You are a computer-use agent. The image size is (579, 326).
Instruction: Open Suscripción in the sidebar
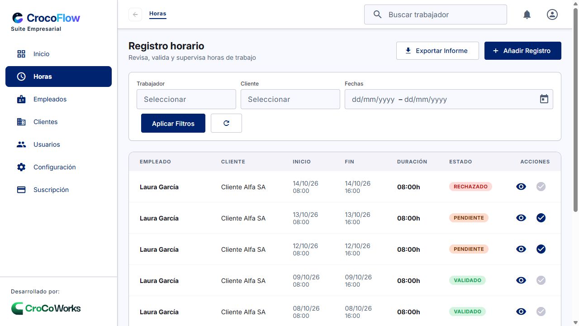[x=58, y=190]
